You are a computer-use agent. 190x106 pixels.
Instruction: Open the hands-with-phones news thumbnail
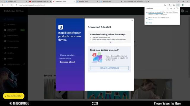point(108,95)
